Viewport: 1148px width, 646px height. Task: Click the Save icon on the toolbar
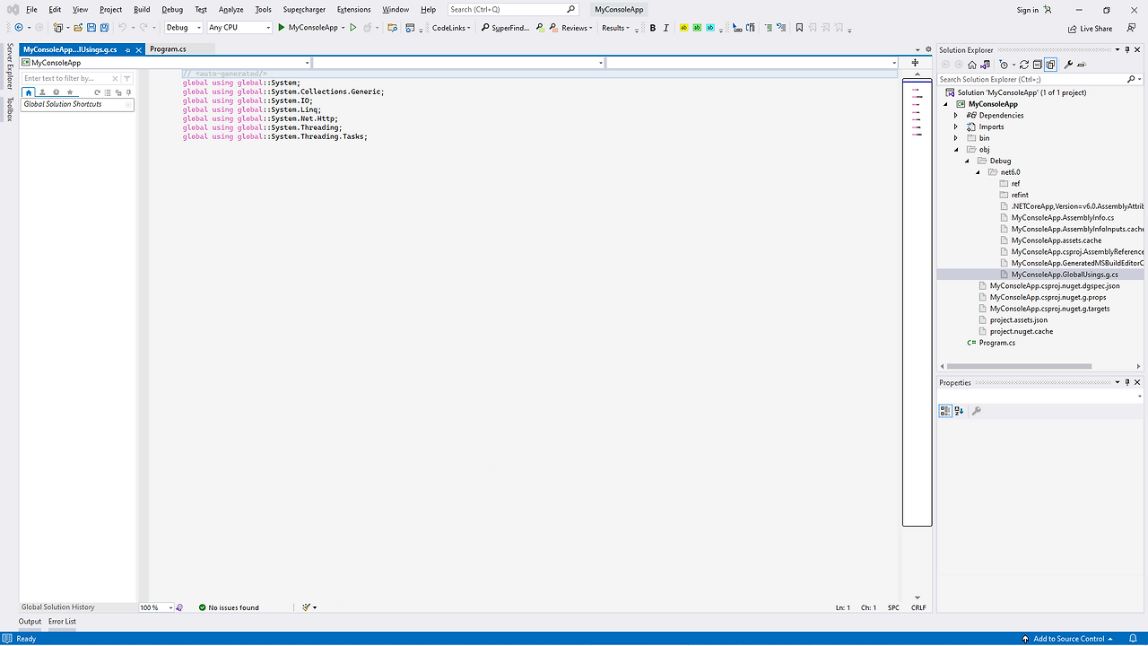(x=91, y=28)
